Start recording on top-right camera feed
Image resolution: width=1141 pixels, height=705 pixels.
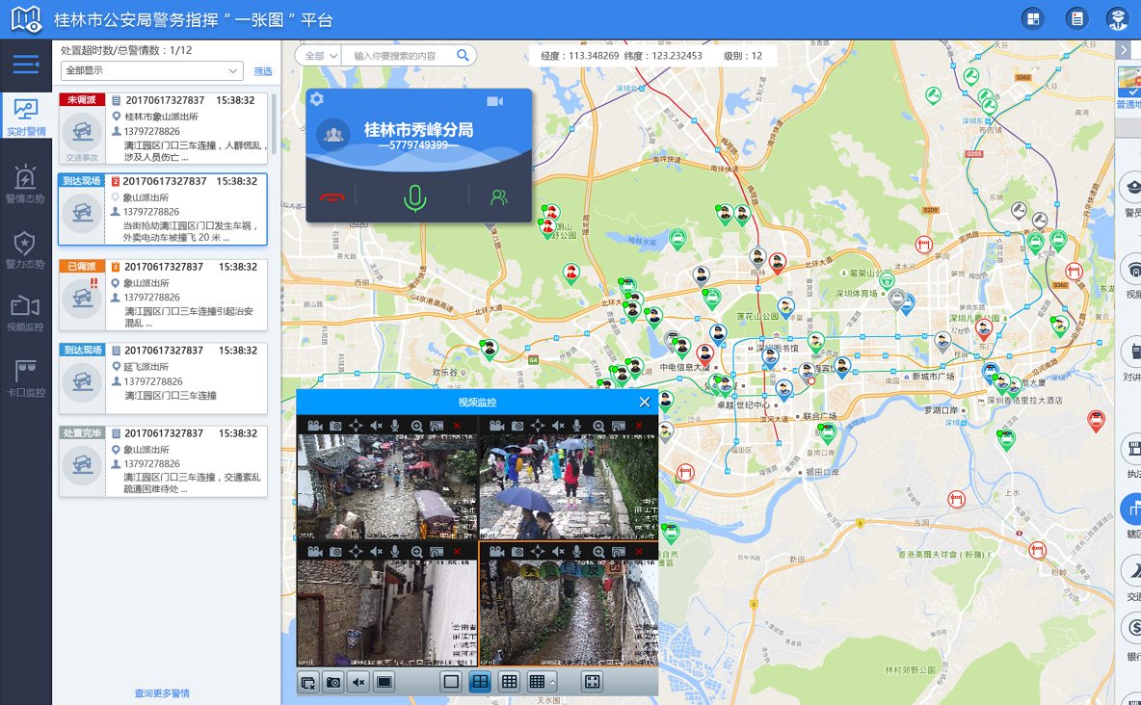[x=496, y=426]
